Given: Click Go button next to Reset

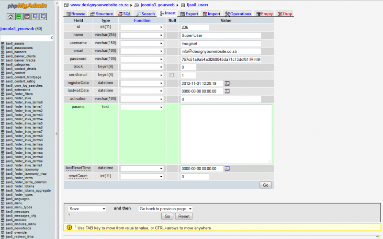Looking at the screenshot, I should point(167,216).
